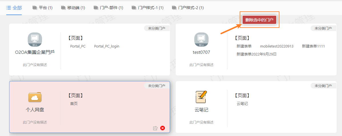The width and height of the screenshot is (342, 136).
Task: Click the export icon on 个人网盘 card
Action: (155, 128)
